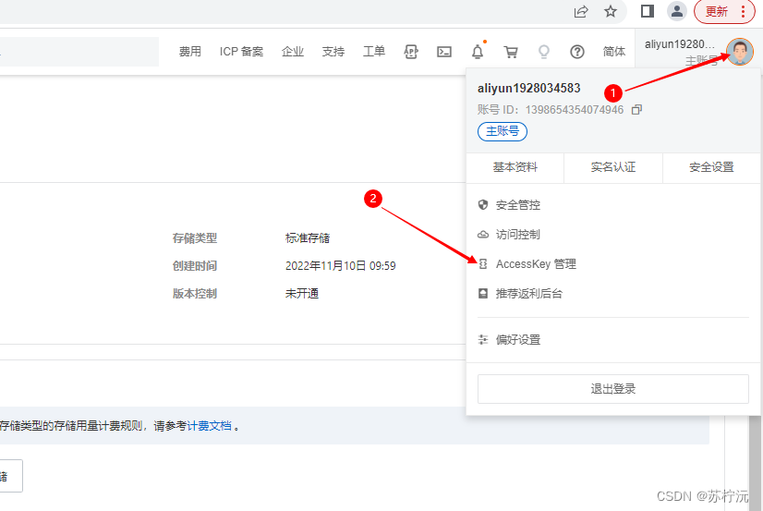This screenshot has width=763, height=511.
Task: Open the notification bell icon
Action: [478, 51]
